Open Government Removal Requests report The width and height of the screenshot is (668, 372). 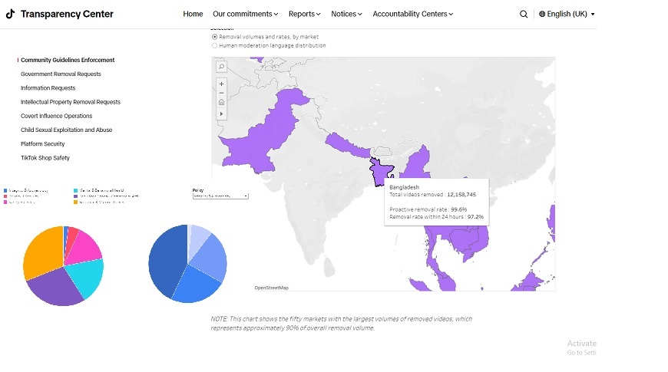coord(61,74)
